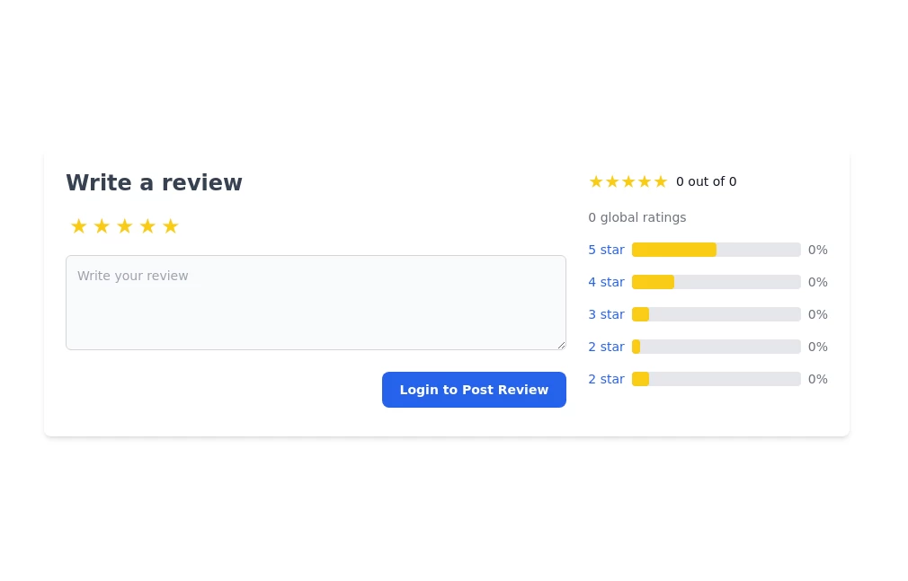
Task: Give five stars in Write a review
Action: (x=171, y=226)
